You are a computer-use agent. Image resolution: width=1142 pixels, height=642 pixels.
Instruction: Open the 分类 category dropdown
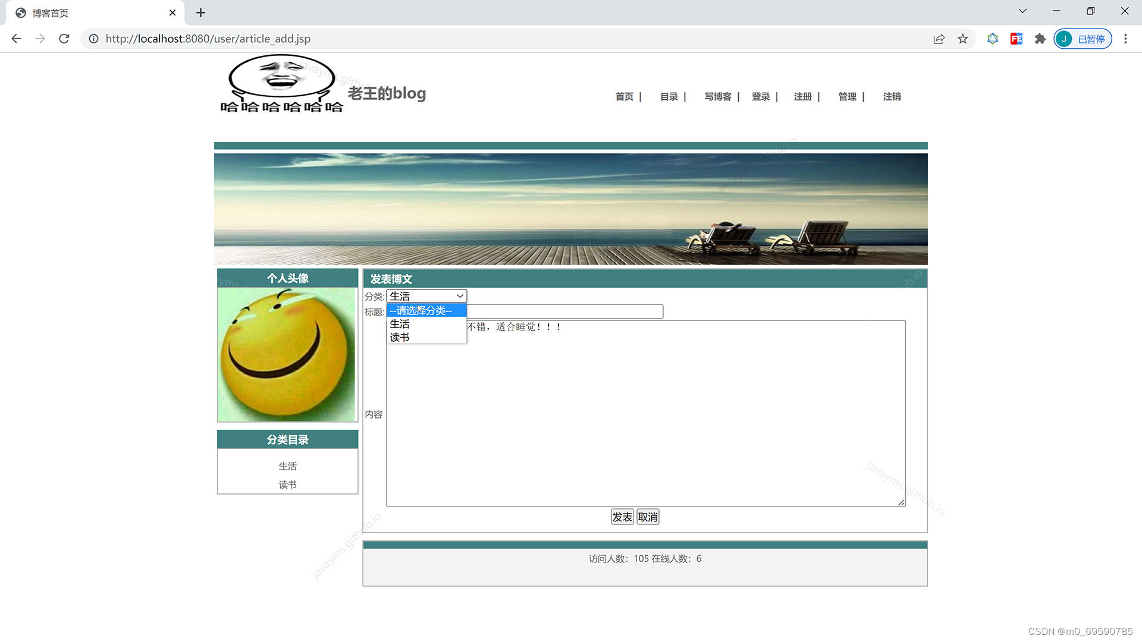pyautogui.click(x=426, y=296)
